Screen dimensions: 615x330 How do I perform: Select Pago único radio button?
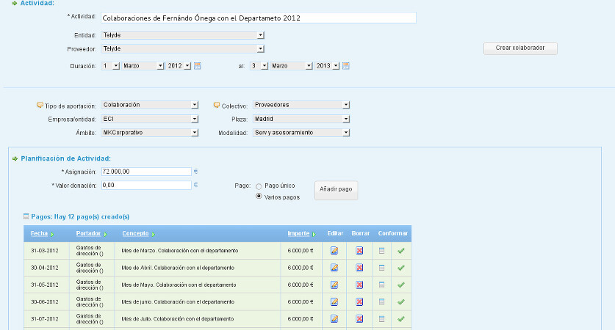pos(259,186)
